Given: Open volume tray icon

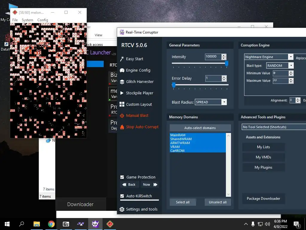Looking at the screenshot, I should click(x=267, y=224).
